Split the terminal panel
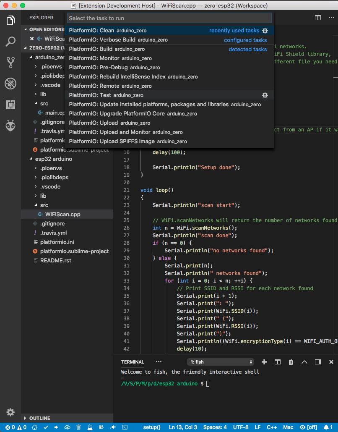The height and width of the screenshot is (432, 338). coord(277,361)
